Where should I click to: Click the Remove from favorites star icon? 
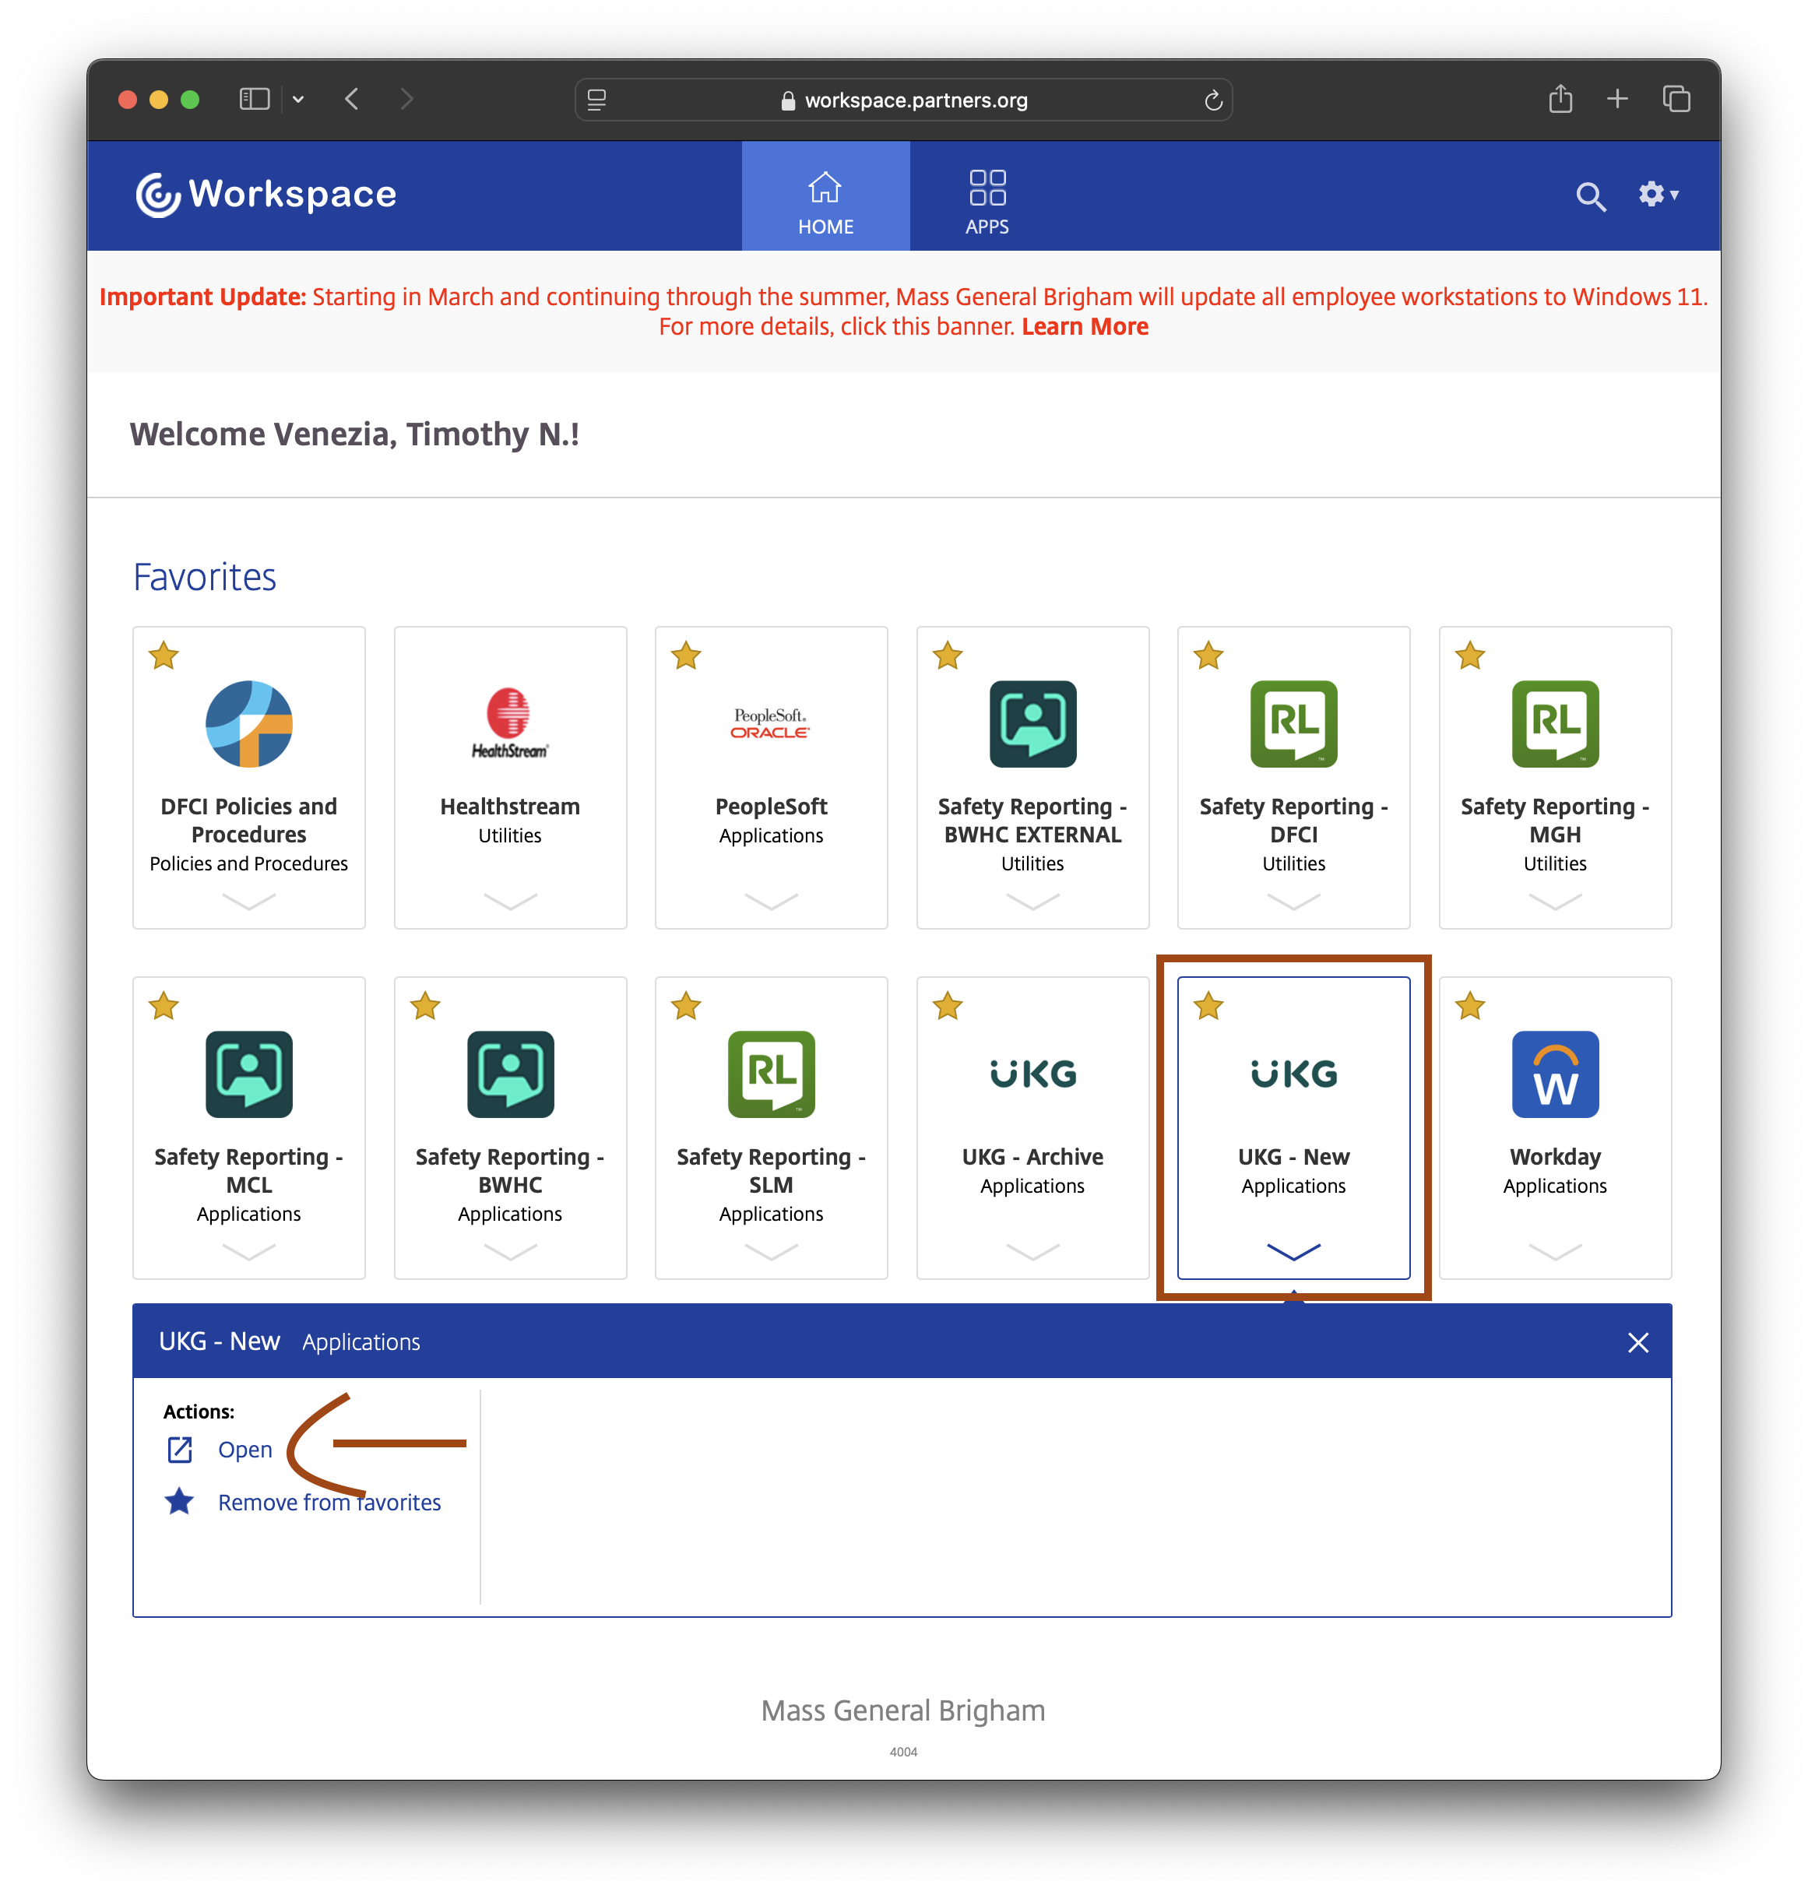(179, 1501)
